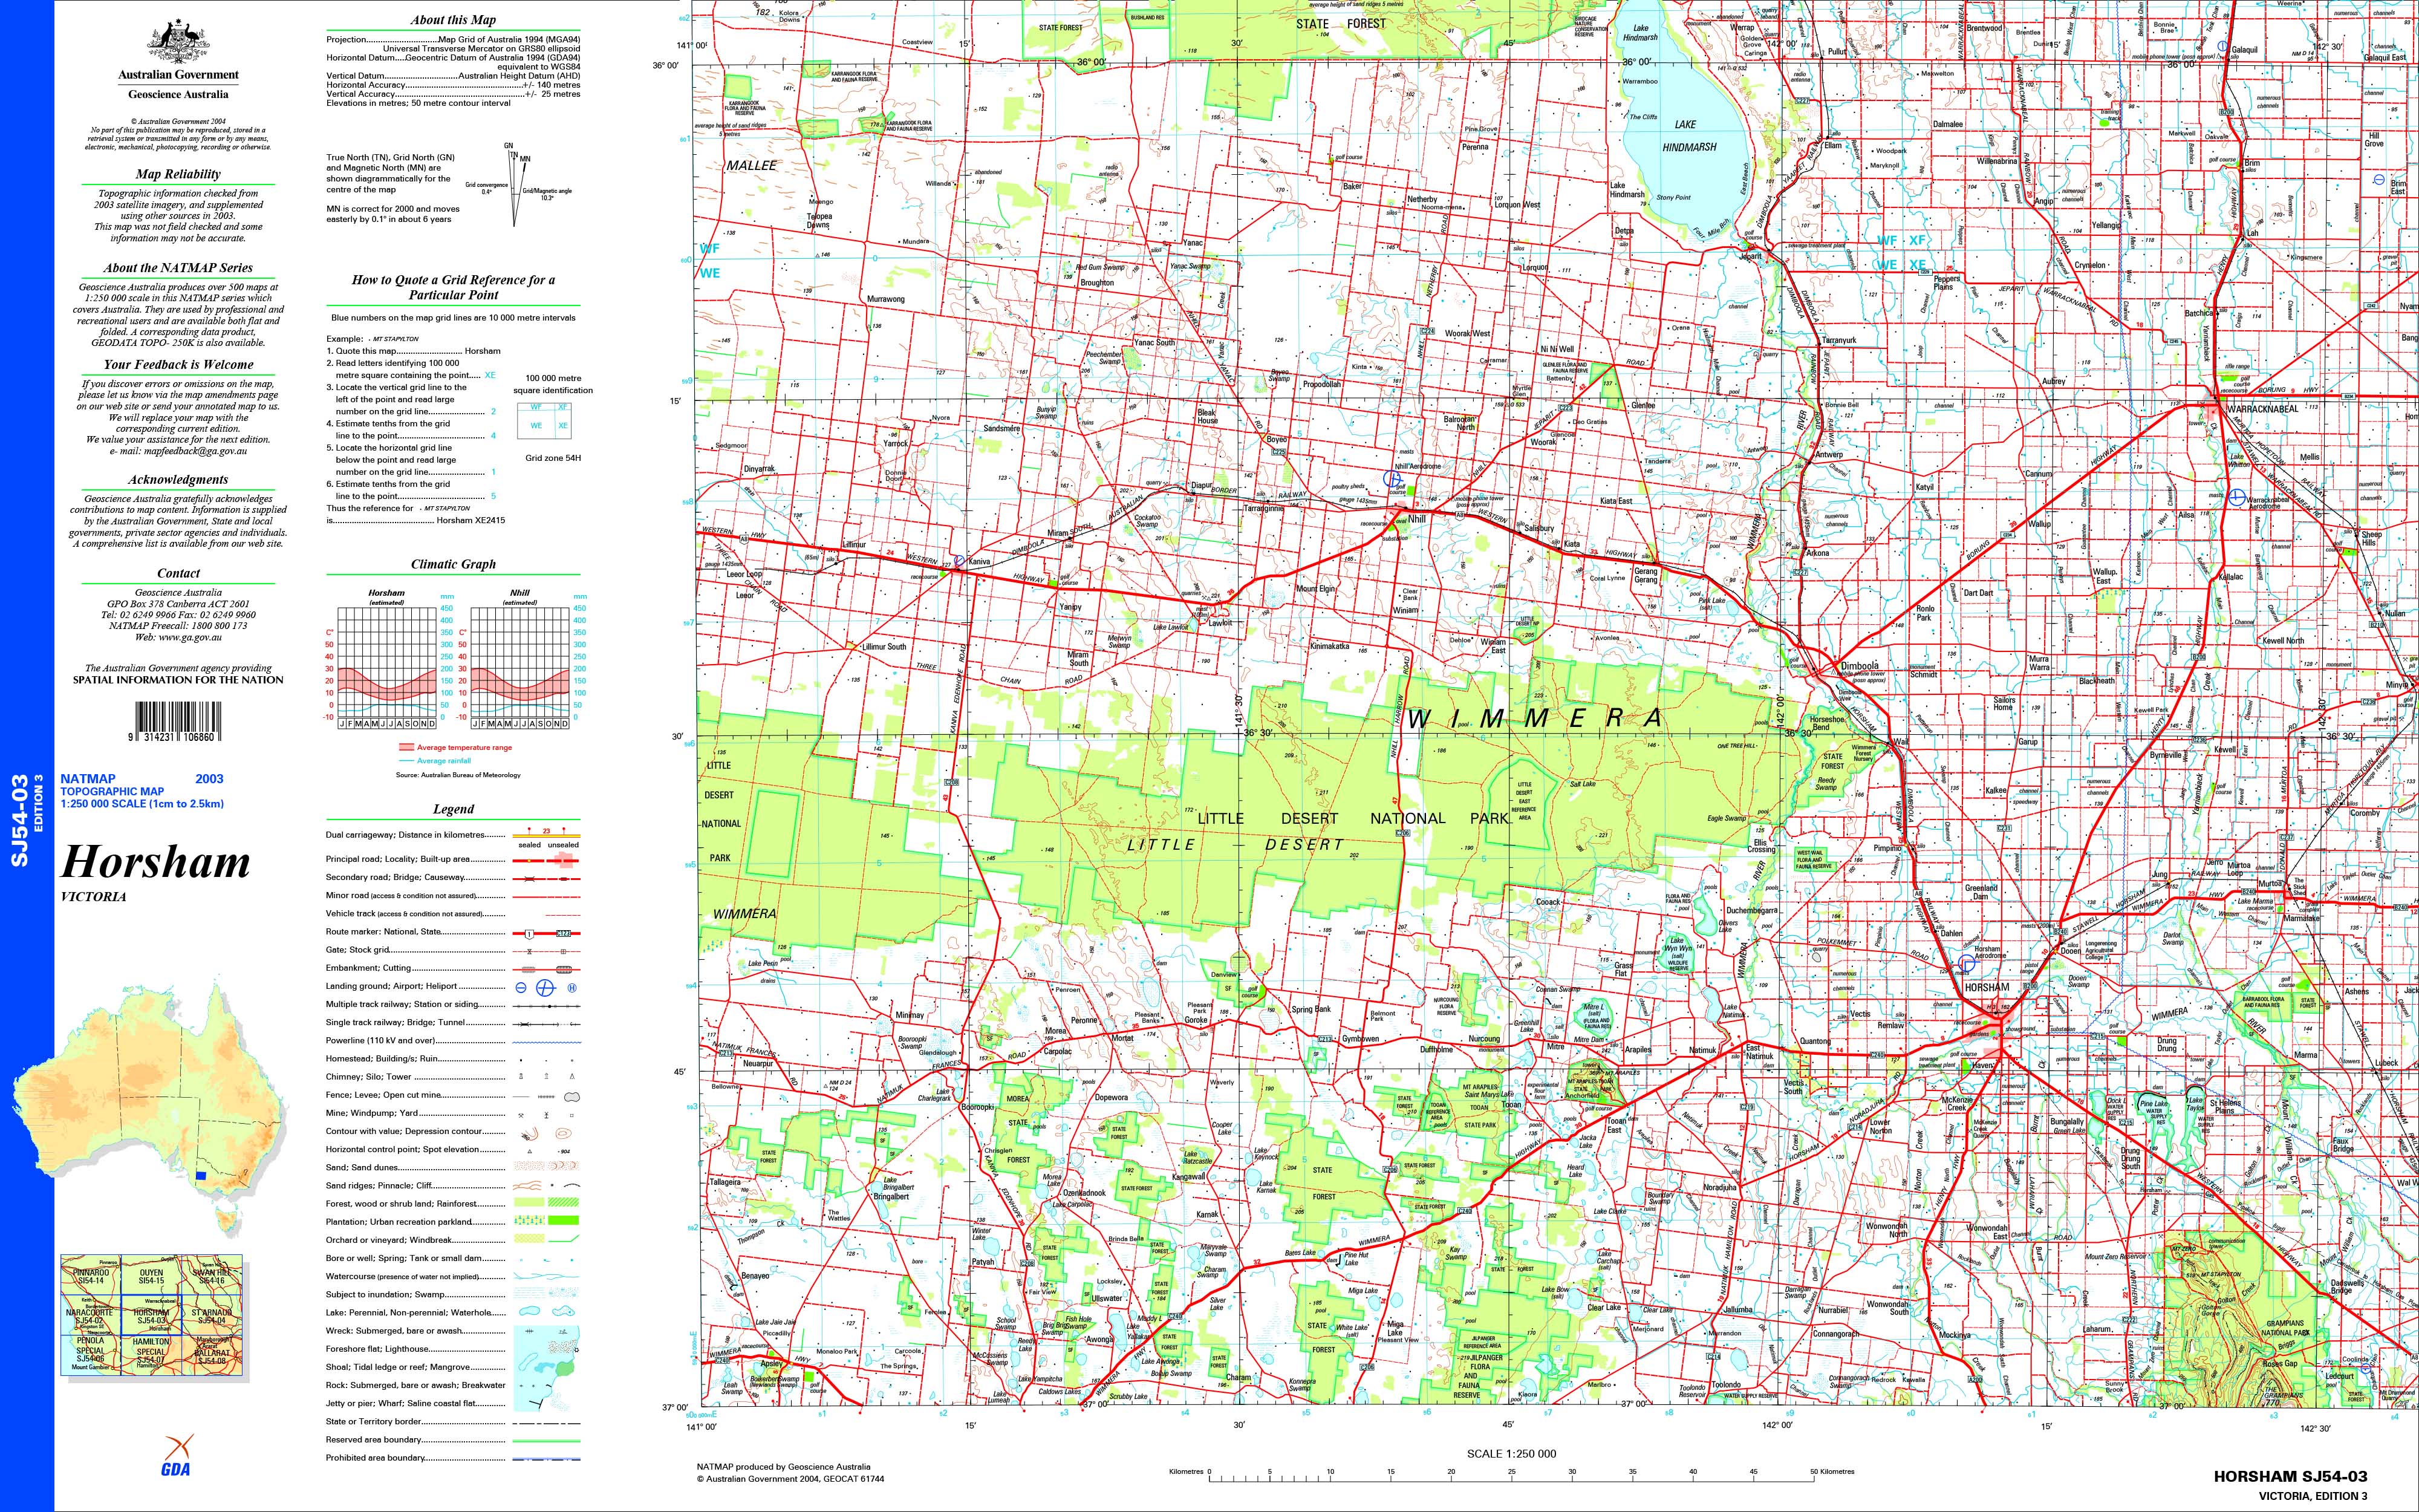Image resolution: width=2419 pixels, height=1512 pixels.
Task: Click the "Noradjuha" locality label
Action: click(x=1719, y=1187)
